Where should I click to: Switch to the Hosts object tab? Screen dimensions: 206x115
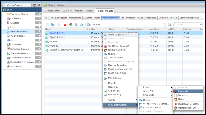pos(97,18)
